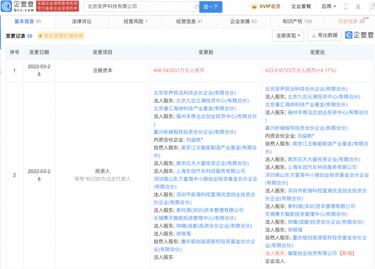
Task: Open 祥峰(成都)投资合伙企业 link in 变更后 column
Action: (326, 222)
